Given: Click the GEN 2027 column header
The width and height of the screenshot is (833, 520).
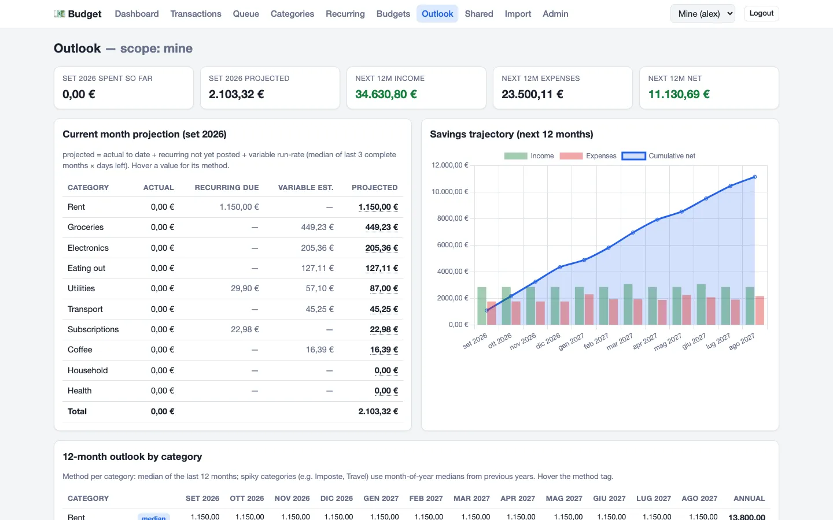Looking at the screenshot, I should point(381,499).
